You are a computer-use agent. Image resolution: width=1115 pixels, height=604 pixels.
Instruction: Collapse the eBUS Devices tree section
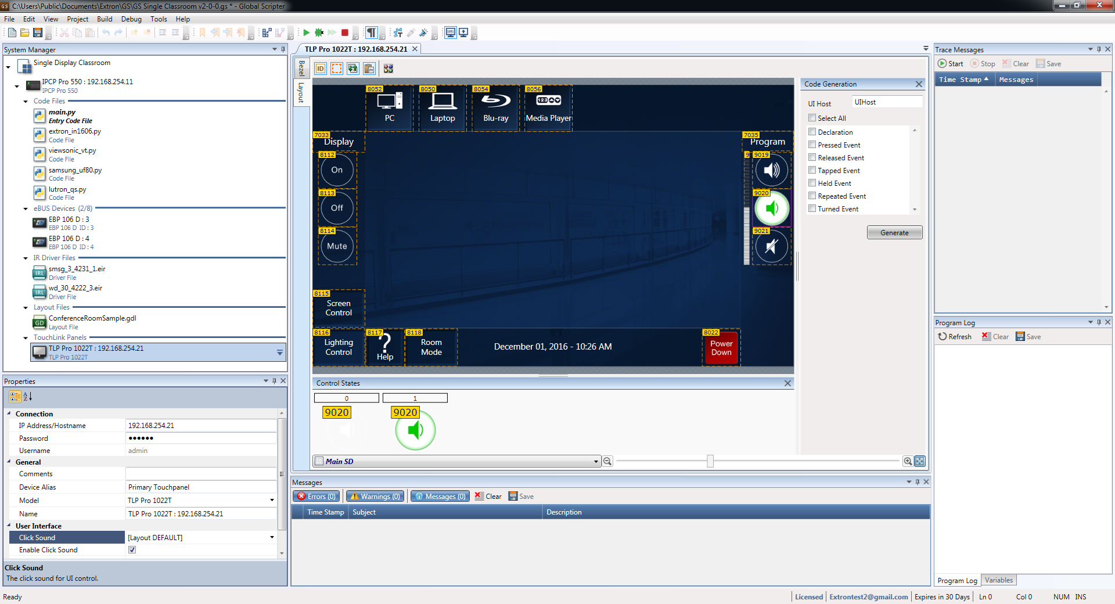coord(26,208)
